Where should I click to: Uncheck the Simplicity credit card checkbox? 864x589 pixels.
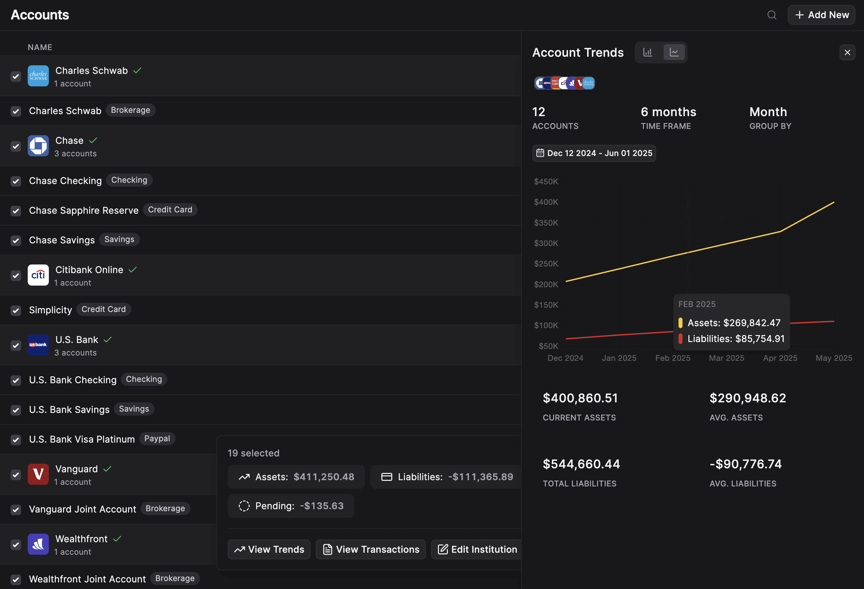tap(16, 310)
